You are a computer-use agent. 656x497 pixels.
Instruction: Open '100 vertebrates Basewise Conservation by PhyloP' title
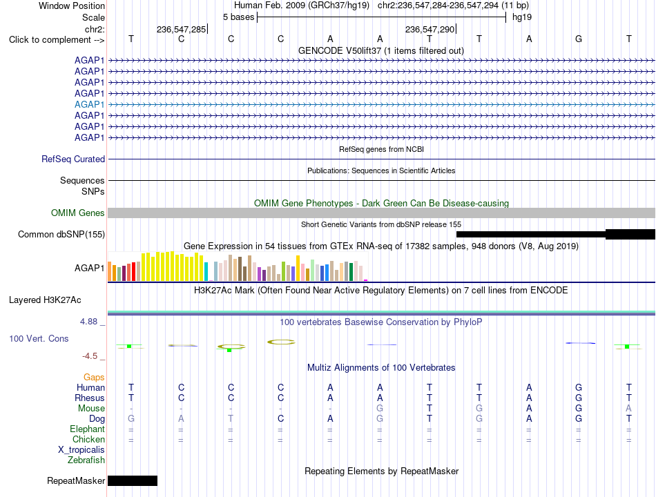coord(381,322)
